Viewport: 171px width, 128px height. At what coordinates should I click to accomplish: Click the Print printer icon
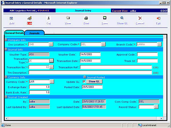pos(86,18)
